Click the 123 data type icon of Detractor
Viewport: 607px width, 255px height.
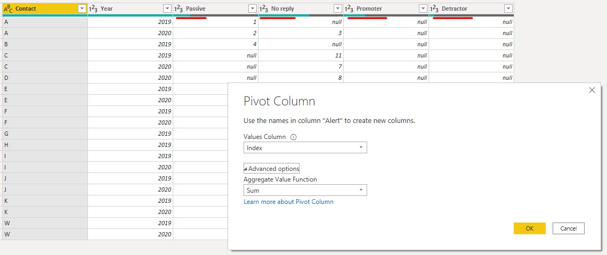[x=435, y=9]
